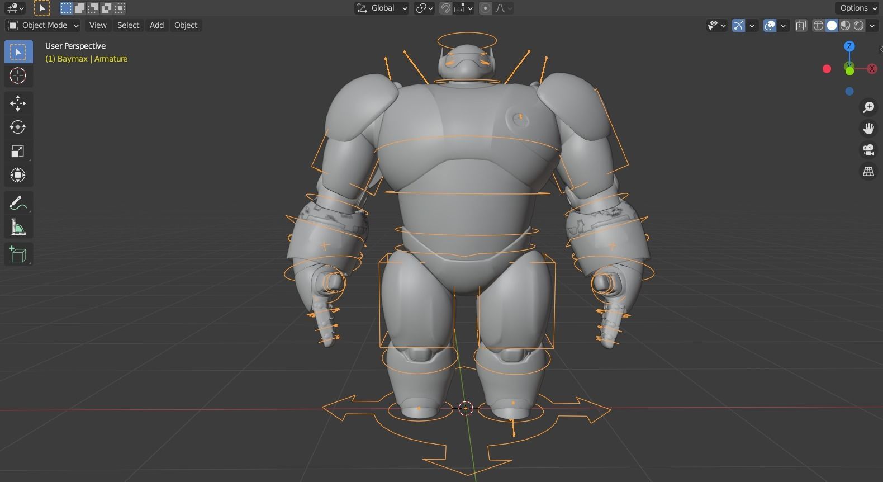This screenshot has height=482, width=883.
Task: Activate the 3D Cursor tool
Action: click(x=18, y=75)
